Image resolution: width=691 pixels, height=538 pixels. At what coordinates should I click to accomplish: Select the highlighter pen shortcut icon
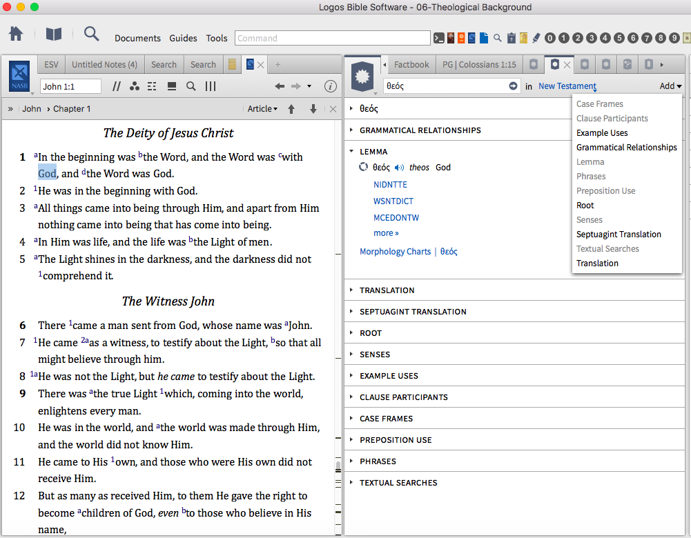point(536,38)
